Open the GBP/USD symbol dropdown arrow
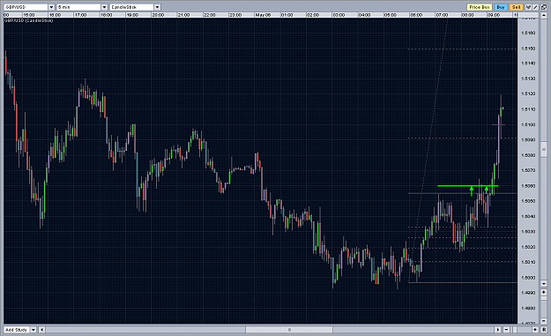Image resolution: width=551 pixels, height=336 pixels. tap(51, 7)
